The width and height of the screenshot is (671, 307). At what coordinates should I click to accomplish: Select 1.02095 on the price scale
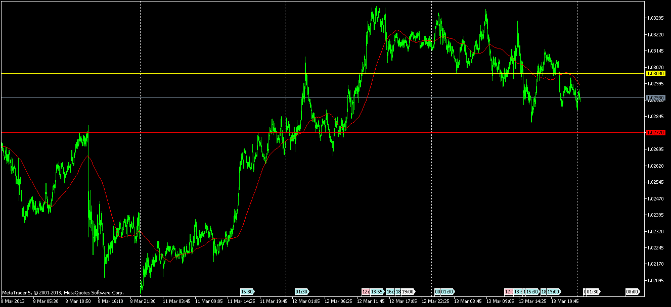[655, 280]
